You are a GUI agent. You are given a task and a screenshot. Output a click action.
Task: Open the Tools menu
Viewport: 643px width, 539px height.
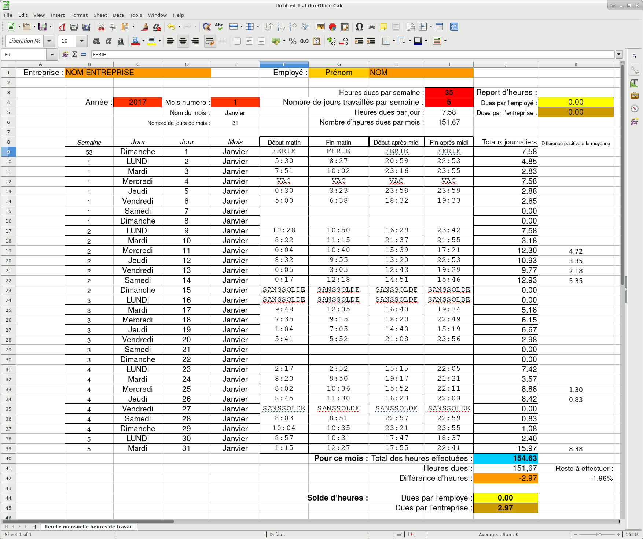click(136, 15)
